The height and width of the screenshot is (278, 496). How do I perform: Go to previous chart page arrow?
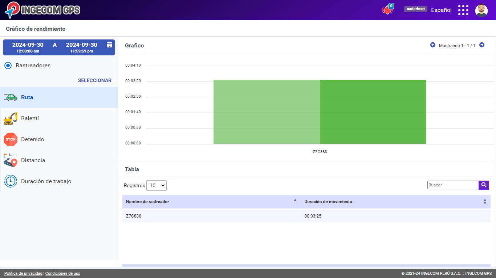(432, 45)
